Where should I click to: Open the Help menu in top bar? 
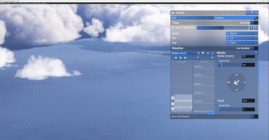pos(45,3)
